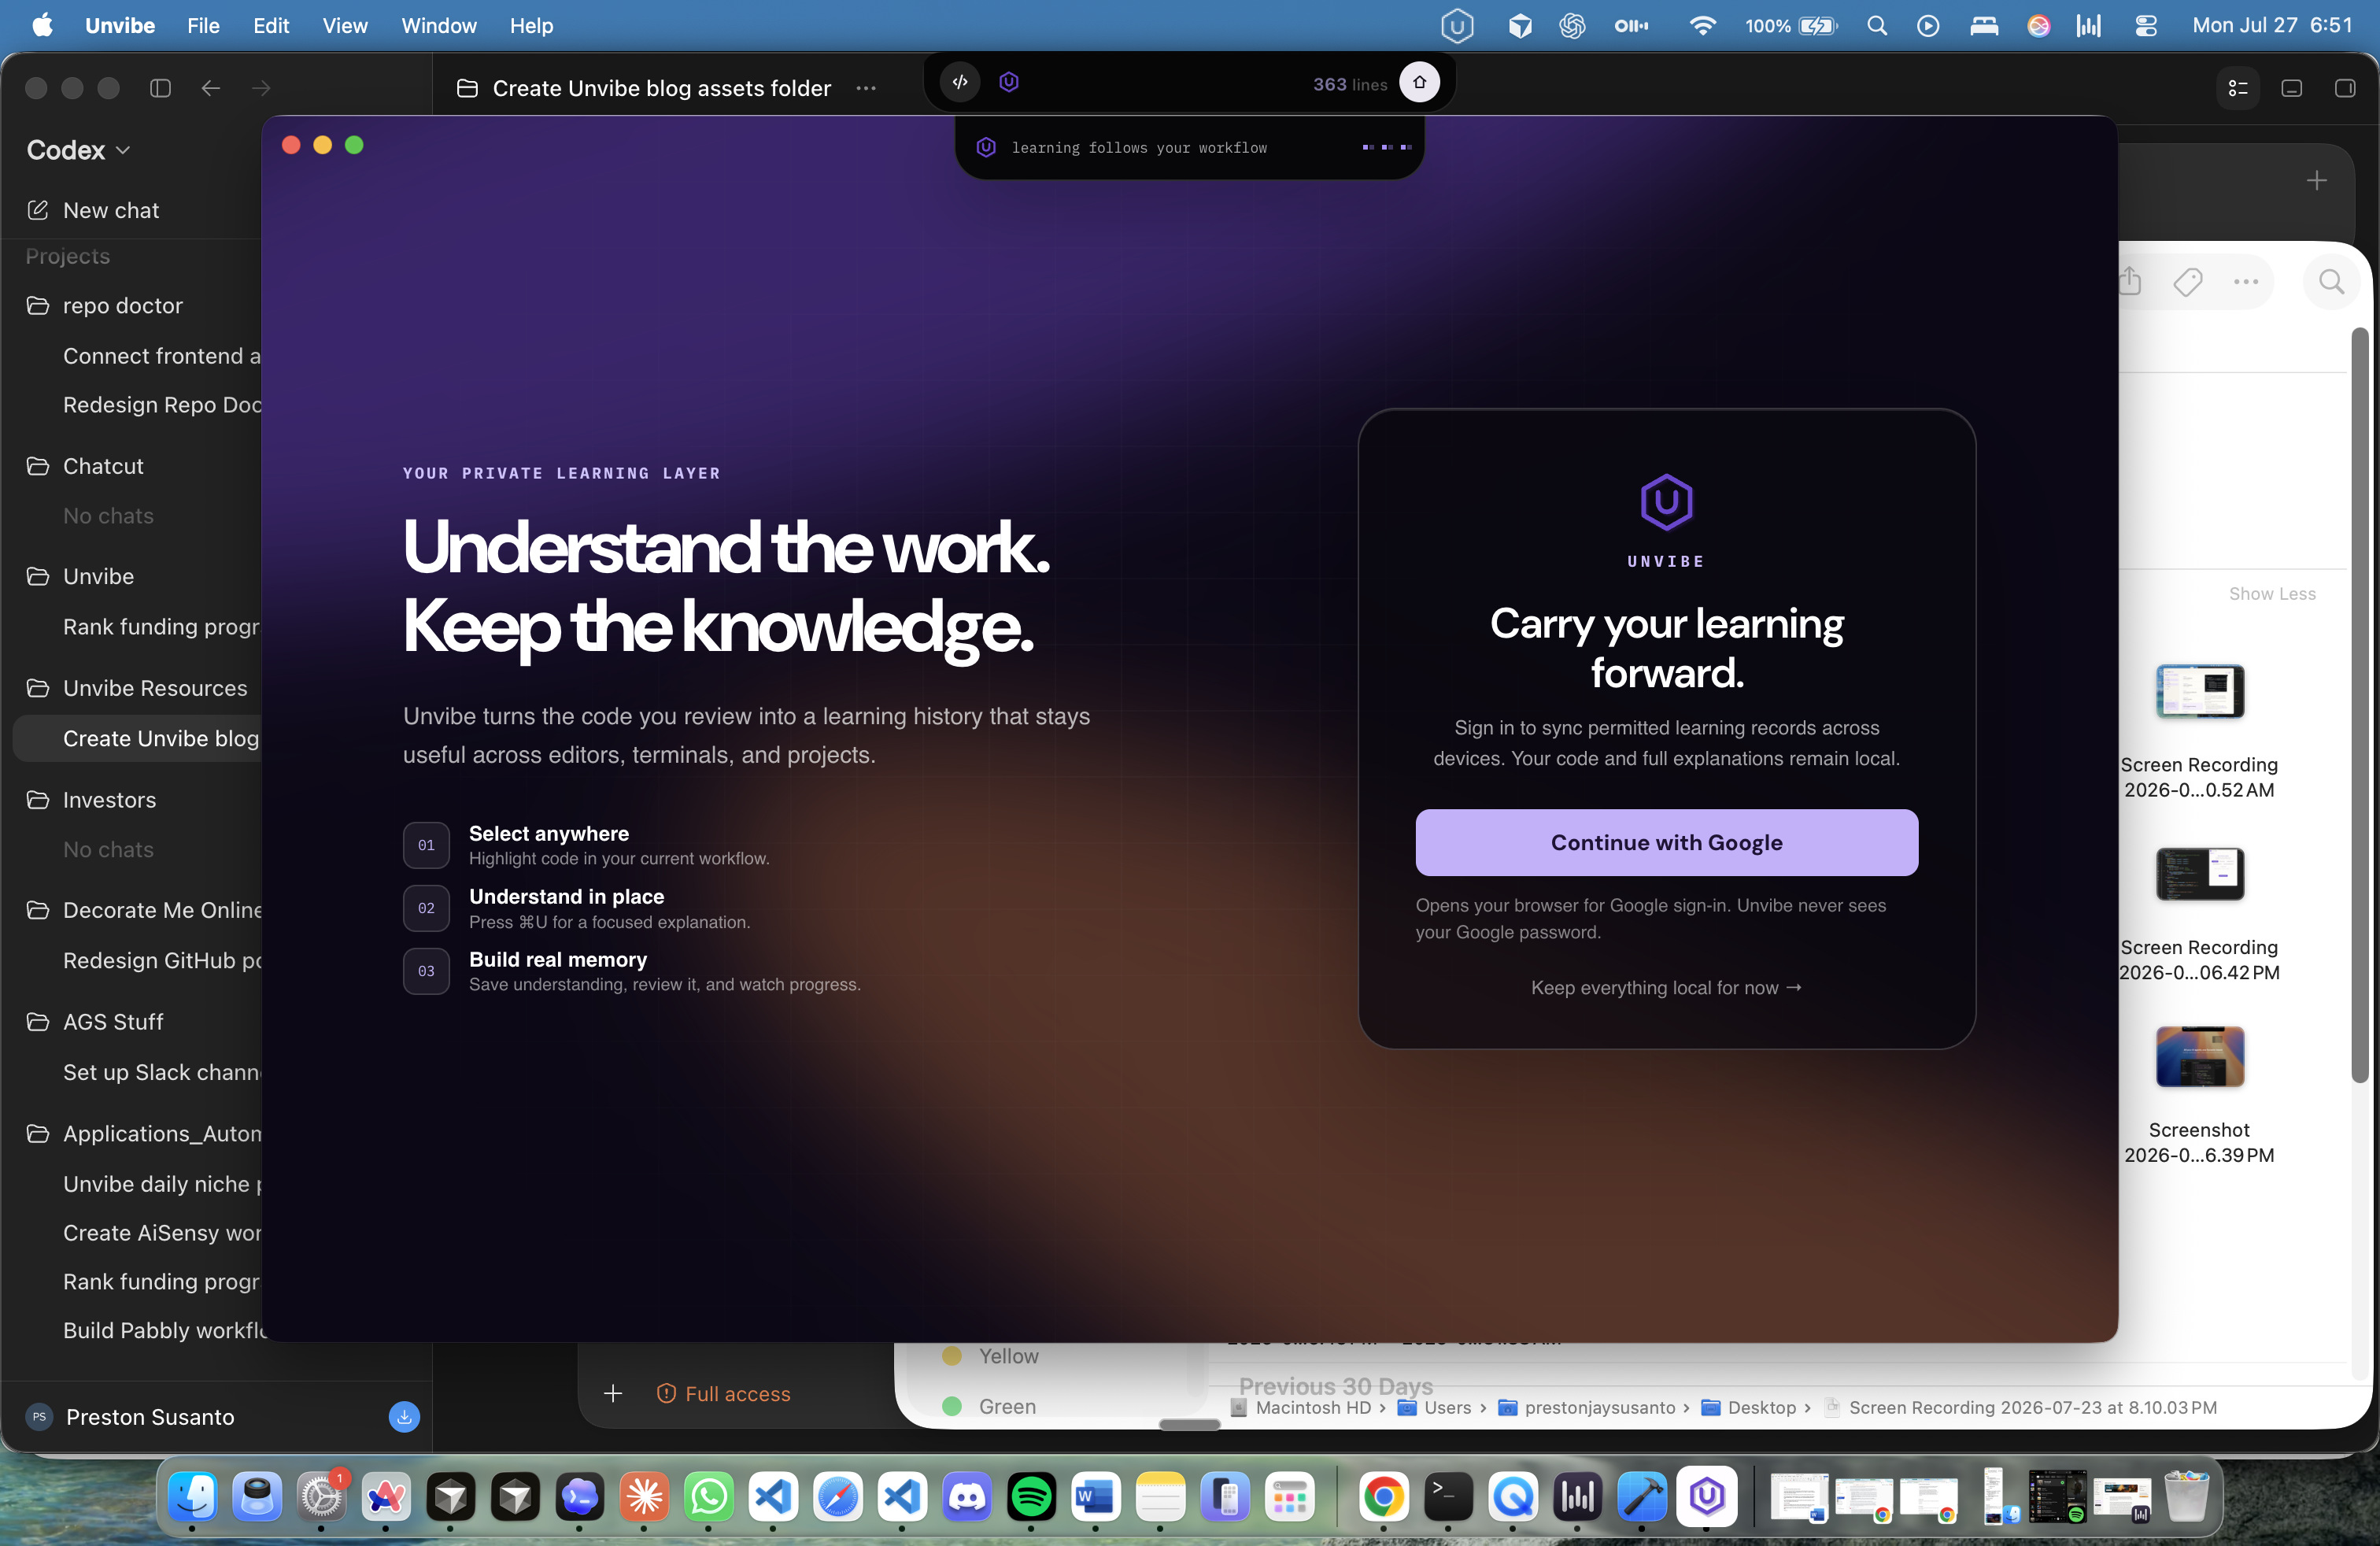2380x1546 pixels.
Task: Open the Codex dropdown in the sidebar
Action: 79,150
